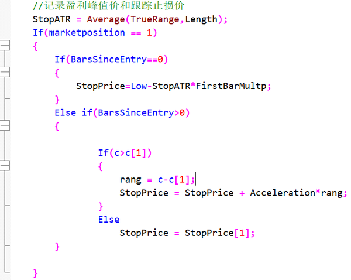Click the Acceleration variable
Screen dimensions: 351x280
click(x=283, y=193)
